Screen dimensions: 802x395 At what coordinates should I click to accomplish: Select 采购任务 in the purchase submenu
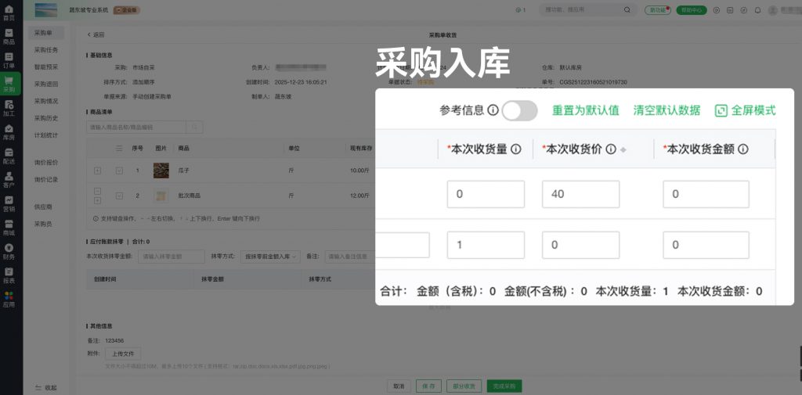click(x=45, y=49)
